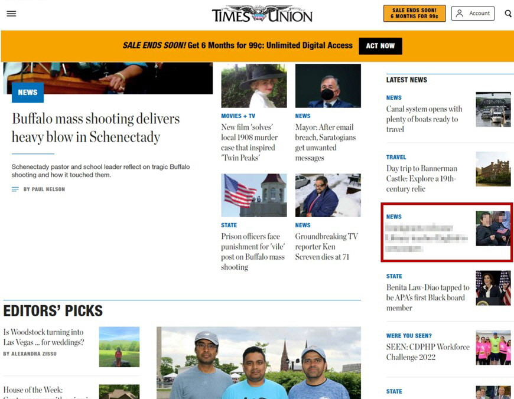Click the Schenectady pastor summary text

(x=100, y=171)
